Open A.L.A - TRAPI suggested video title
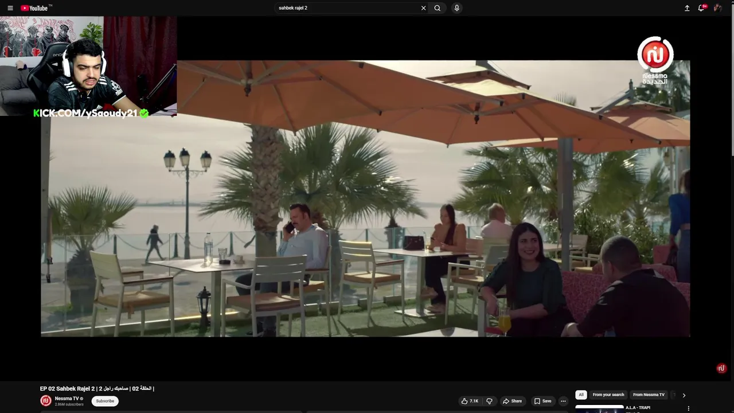The image size is (734, 413). pos(638,408)
